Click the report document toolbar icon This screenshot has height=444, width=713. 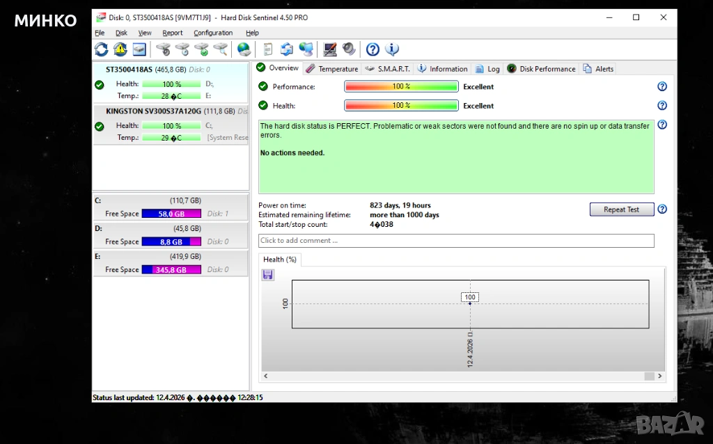tap(267, 49)
